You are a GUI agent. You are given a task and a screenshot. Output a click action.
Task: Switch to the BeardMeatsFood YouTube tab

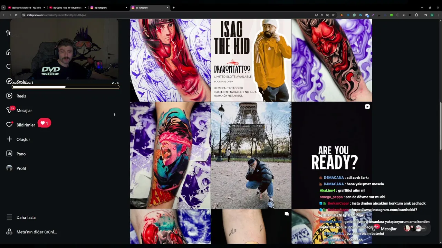(x=27, y=8)
